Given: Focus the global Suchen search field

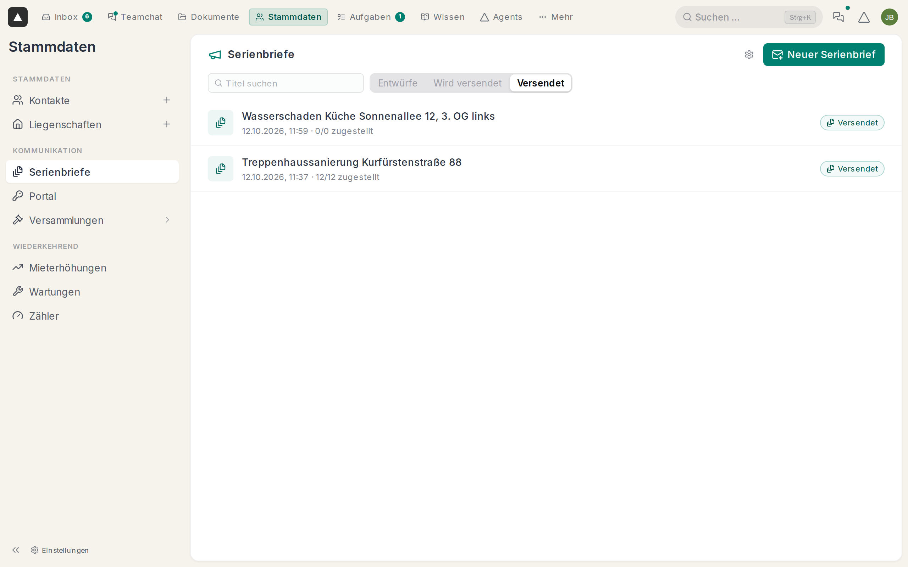Looking at the screenshot, I should (x=748, y=17).
